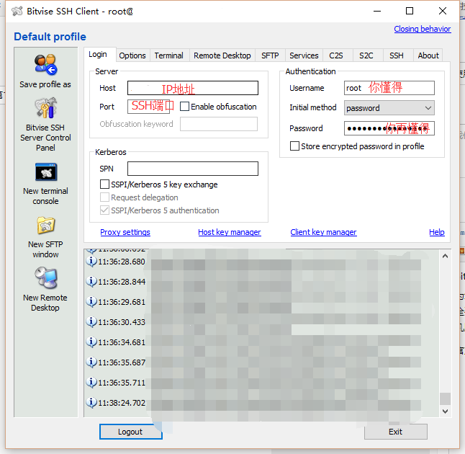
Task: Select info icon for log entry 11:36:29.681
Action: (91, 302)
